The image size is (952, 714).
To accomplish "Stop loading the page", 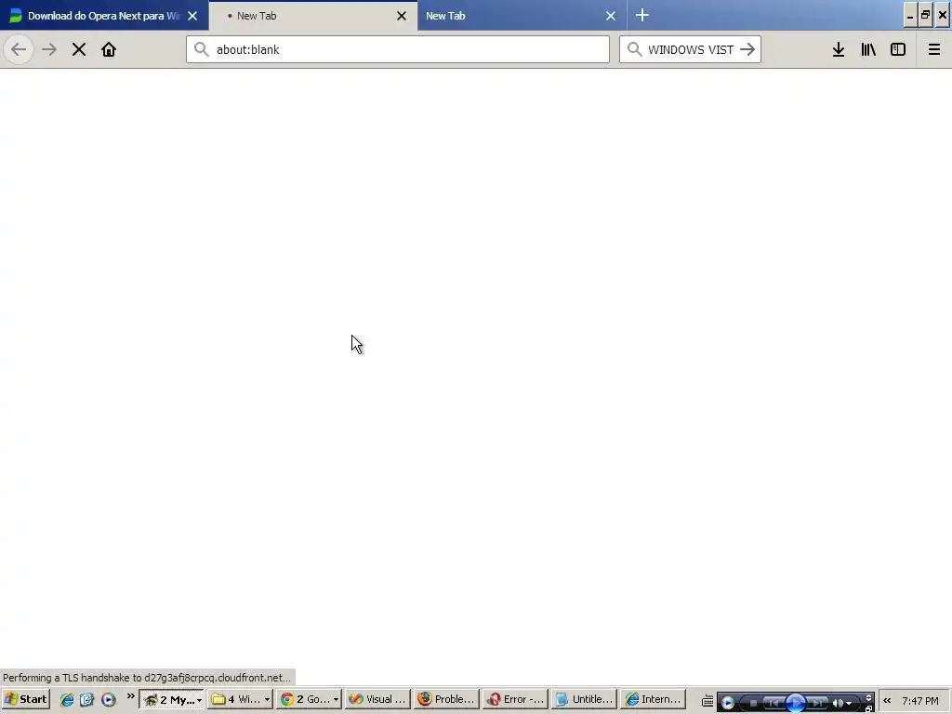I will click(x=79, y=49).
